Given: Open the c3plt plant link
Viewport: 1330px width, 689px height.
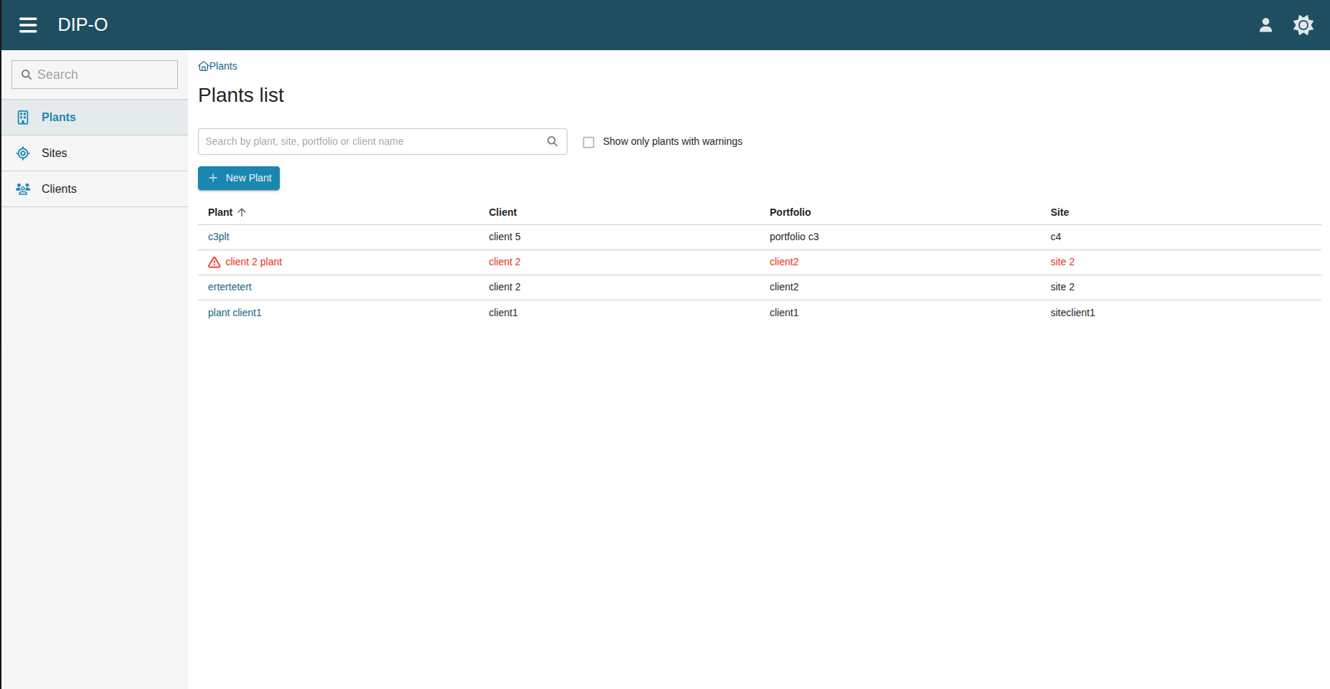Looking at the screenshot, I should pyautogui.click(x=219, y=237).
